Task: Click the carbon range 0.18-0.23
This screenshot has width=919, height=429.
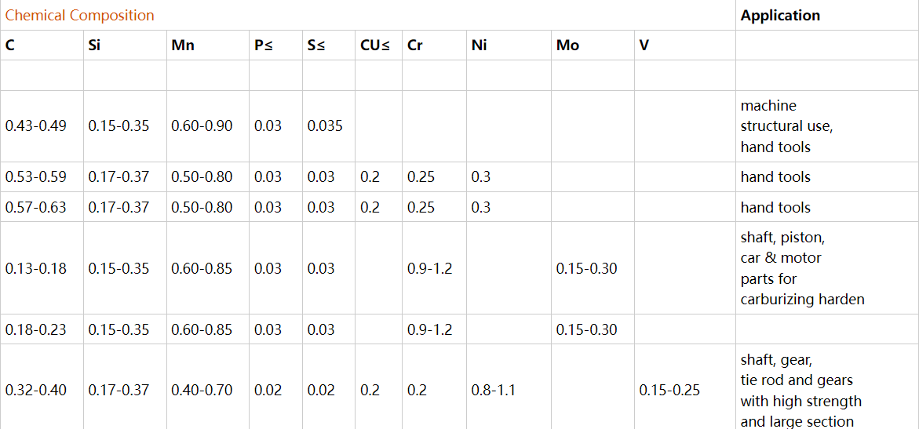Action: pyautogui.click(x=36, y=330)
